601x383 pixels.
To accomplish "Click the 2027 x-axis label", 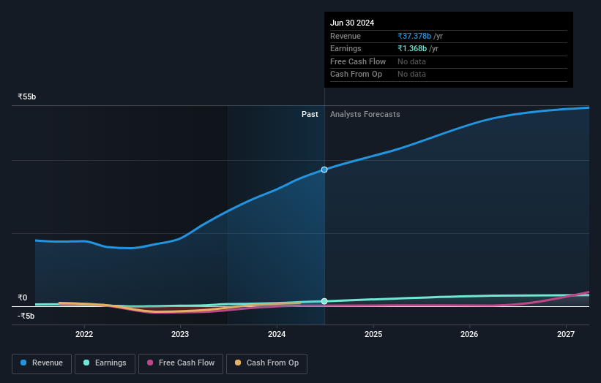I will 566,334.
